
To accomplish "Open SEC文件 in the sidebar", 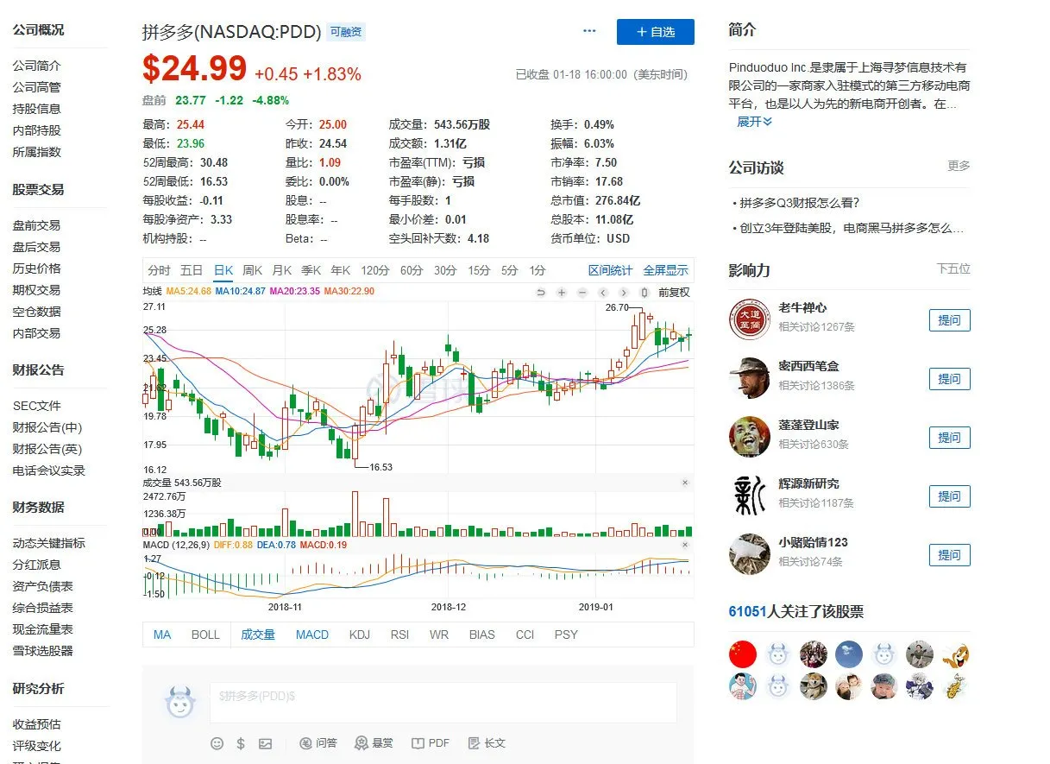I will [37, 406].
